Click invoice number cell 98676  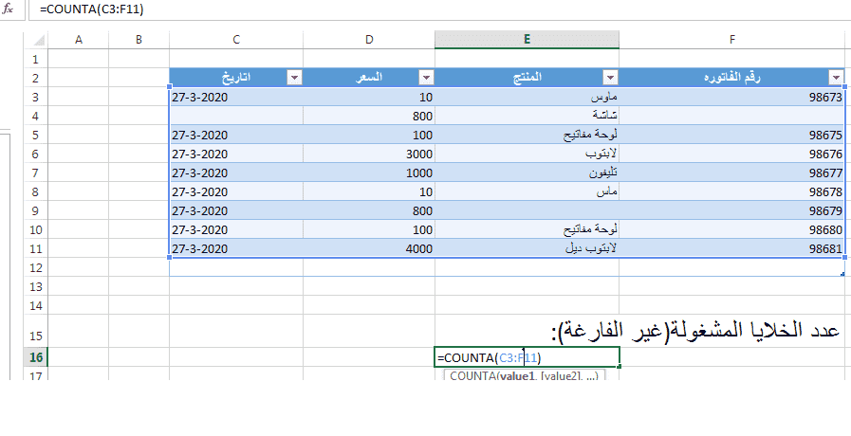point(732,154)
